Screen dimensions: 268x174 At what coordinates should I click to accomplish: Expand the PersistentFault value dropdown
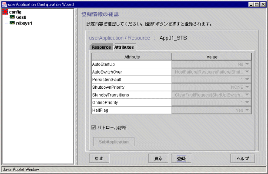pos(247,80)
